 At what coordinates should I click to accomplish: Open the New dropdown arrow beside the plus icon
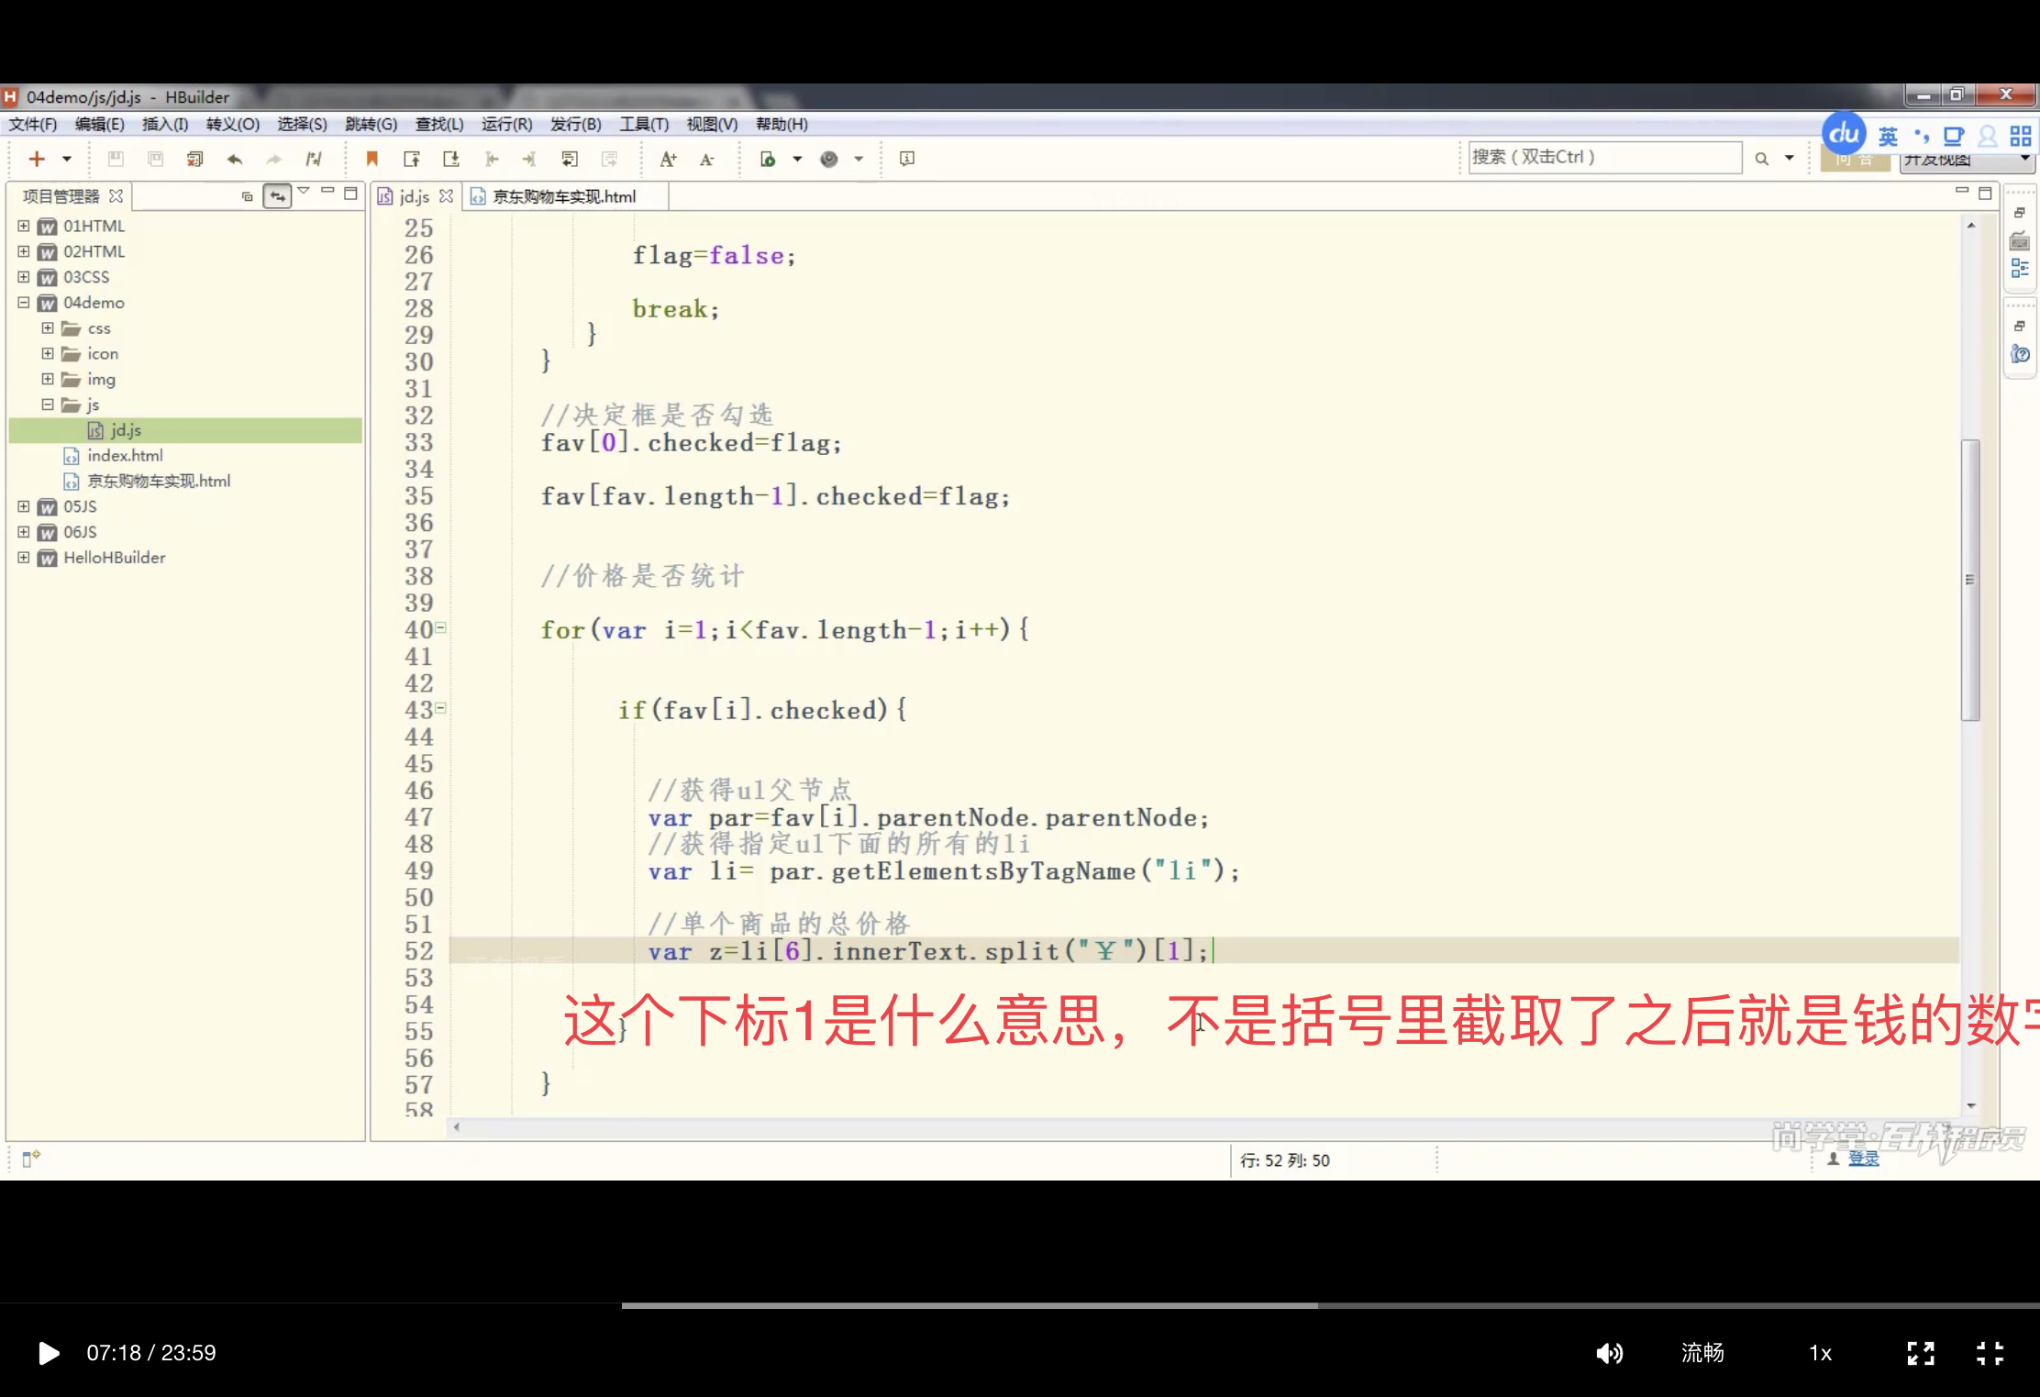click(67, 159)
